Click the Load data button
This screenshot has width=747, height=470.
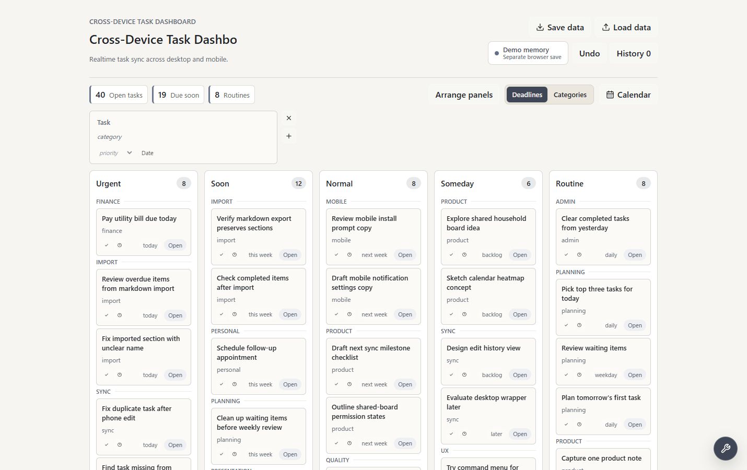626,27
